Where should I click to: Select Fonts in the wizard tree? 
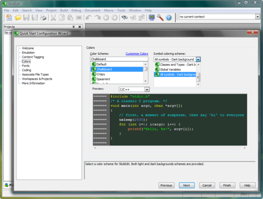(26, 66)
